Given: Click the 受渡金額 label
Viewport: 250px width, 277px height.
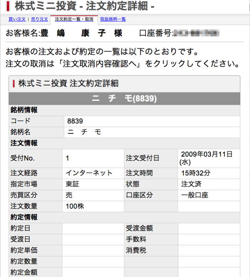Looking at the screenshot, I should click(x=139, y=228).
